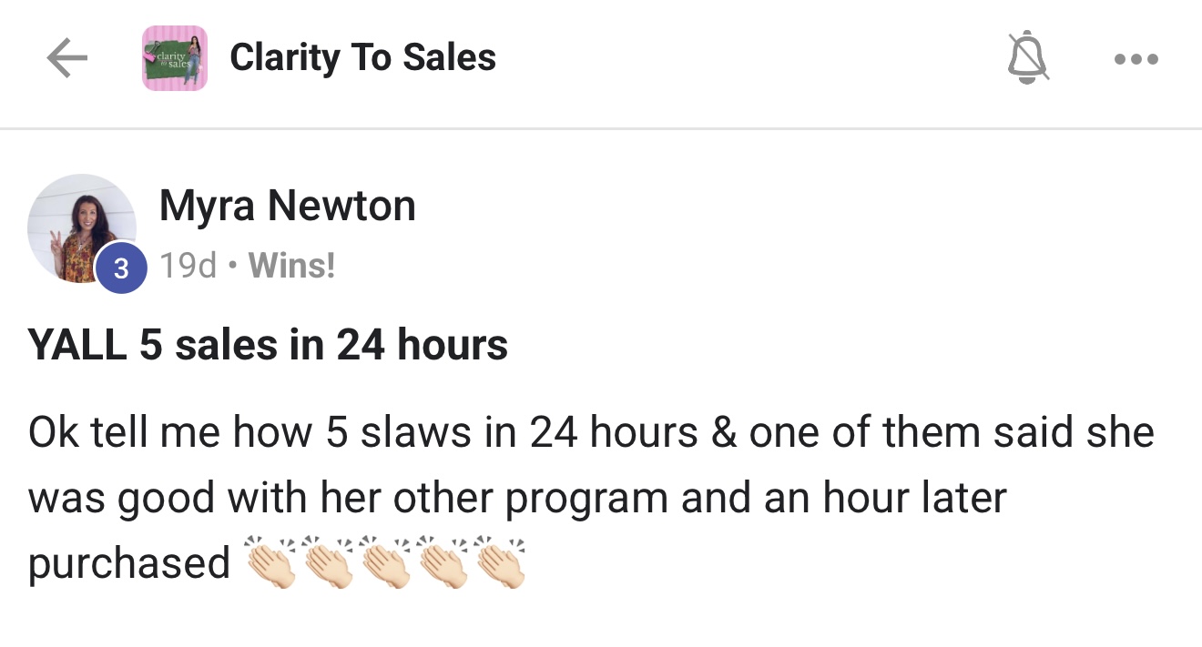Viewport: 1202px width, 647px height.
Task: Select the Wins! topic tag
Action: [291, 266]
